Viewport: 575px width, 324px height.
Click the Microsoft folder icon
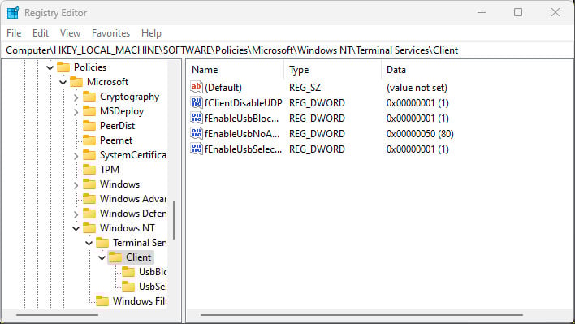pos(76,82)
